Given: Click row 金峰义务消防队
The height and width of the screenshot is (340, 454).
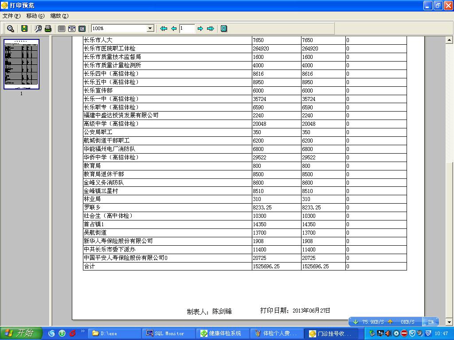Looking at the screenshot, I should 245,182.
